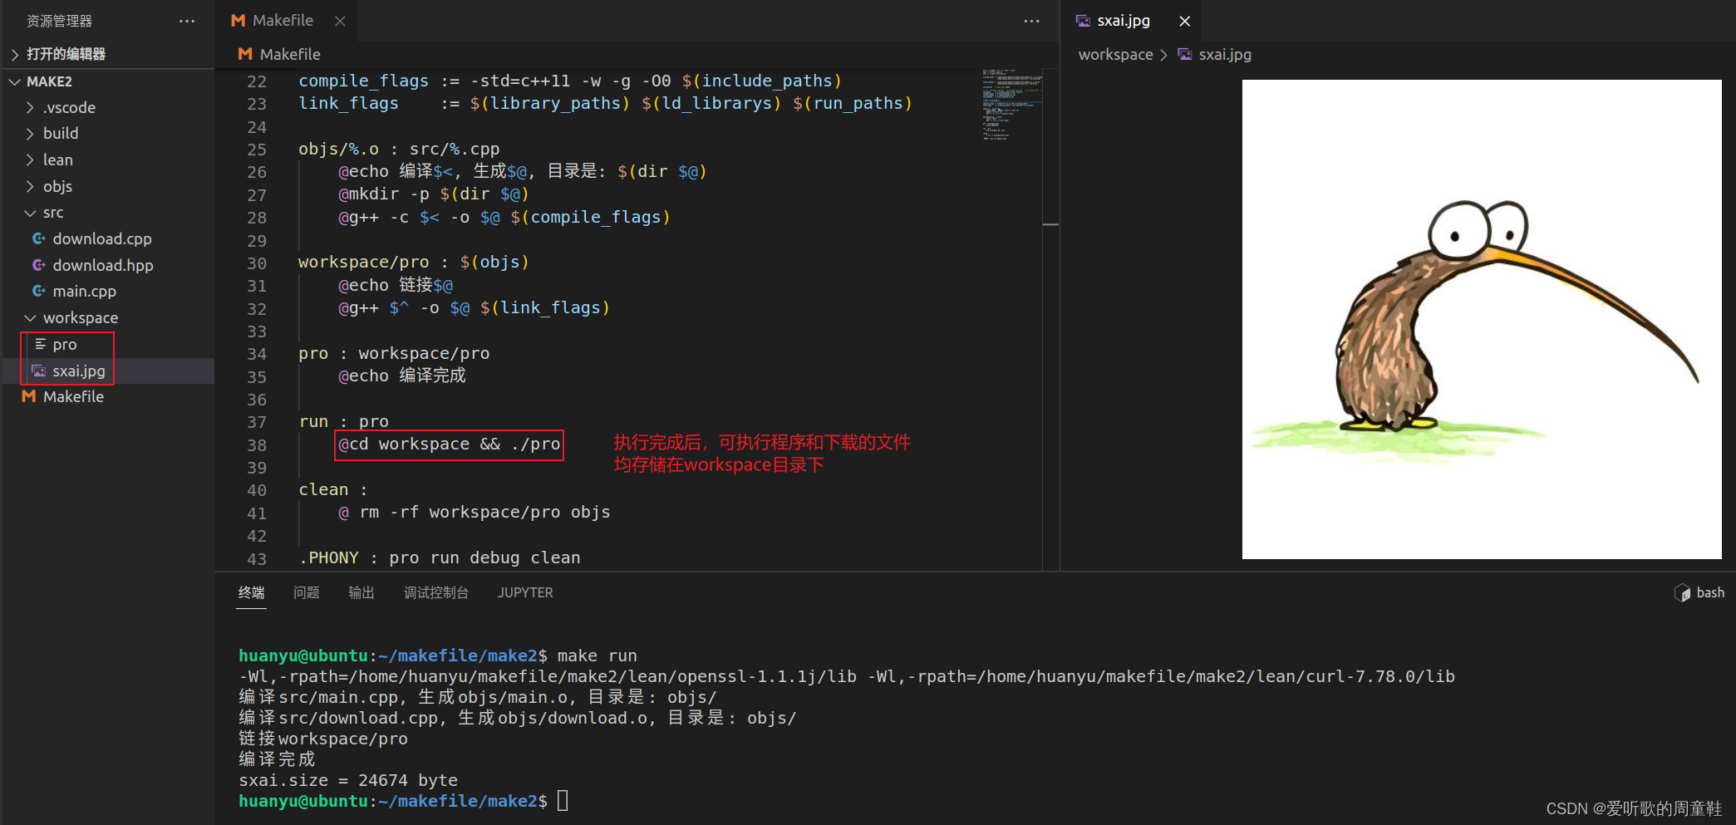Click '@cd workspace && ./pro' code line
This screenshot has height=825, width=1736.
(x=450, y=444)
